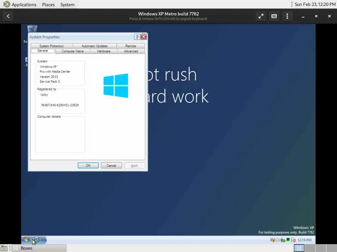337x252 pixels.
Task: Click the Version 2013 text
Action: [x=49, y=76]
